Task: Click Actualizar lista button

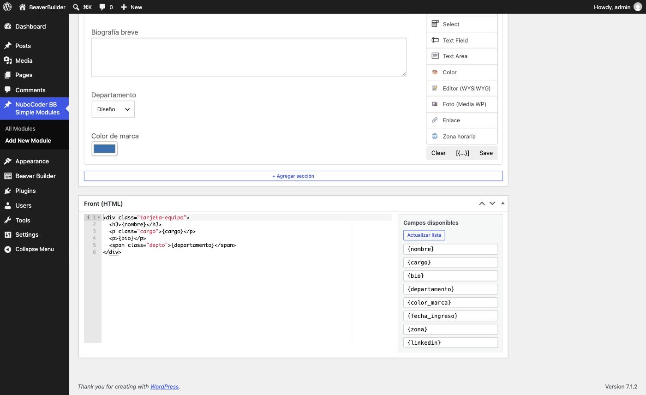Action: pyautogui.click(x=424, y=235)
